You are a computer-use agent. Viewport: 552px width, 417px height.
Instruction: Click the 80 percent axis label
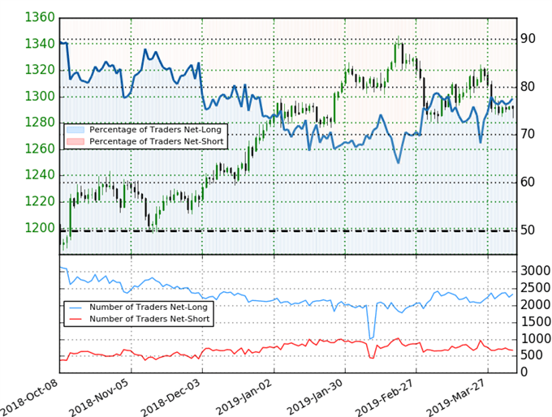coord(528,87)
